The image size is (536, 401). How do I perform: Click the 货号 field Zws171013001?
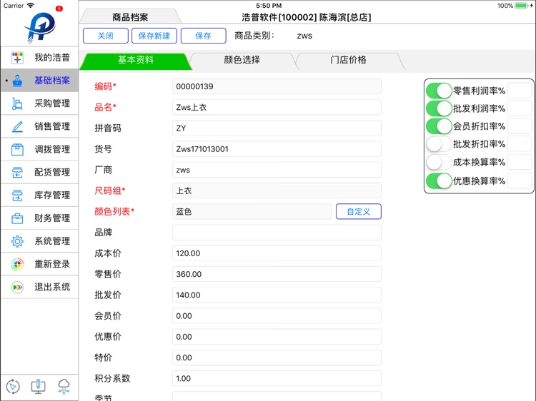coord(277,149)
